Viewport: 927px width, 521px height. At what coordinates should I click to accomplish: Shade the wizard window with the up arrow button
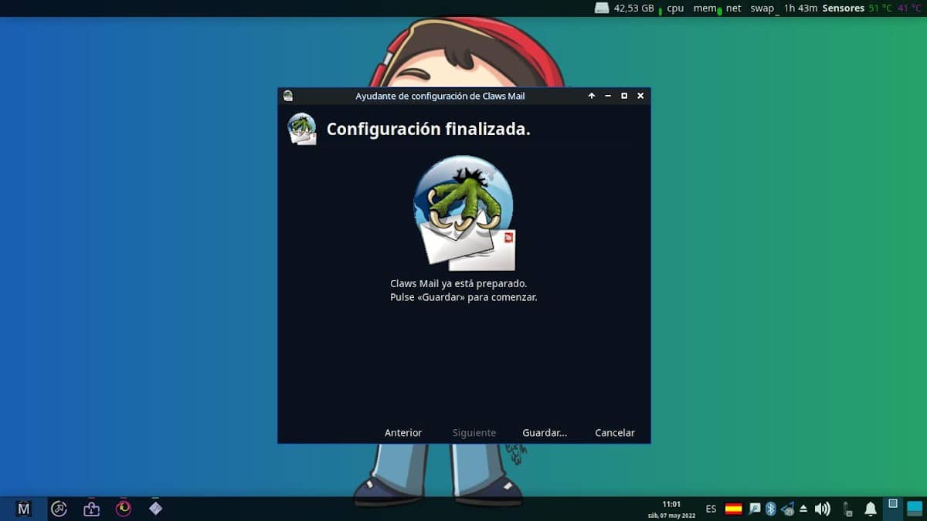coord(592,96)
